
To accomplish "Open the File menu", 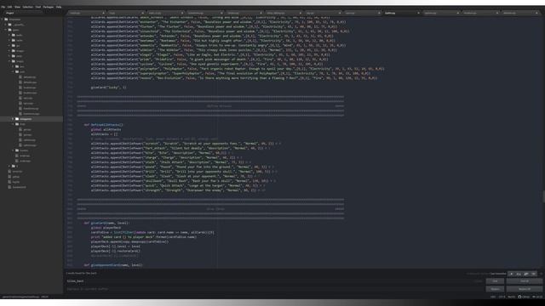I will coord(3,7).
